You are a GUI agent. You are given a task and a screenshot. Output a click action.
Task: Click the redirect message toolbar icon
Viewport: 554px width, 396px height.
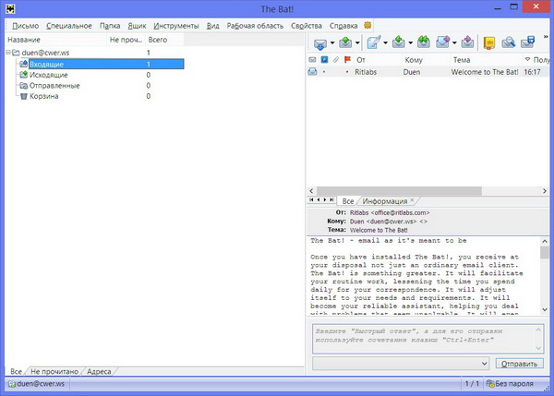click(x=467, y=42)
